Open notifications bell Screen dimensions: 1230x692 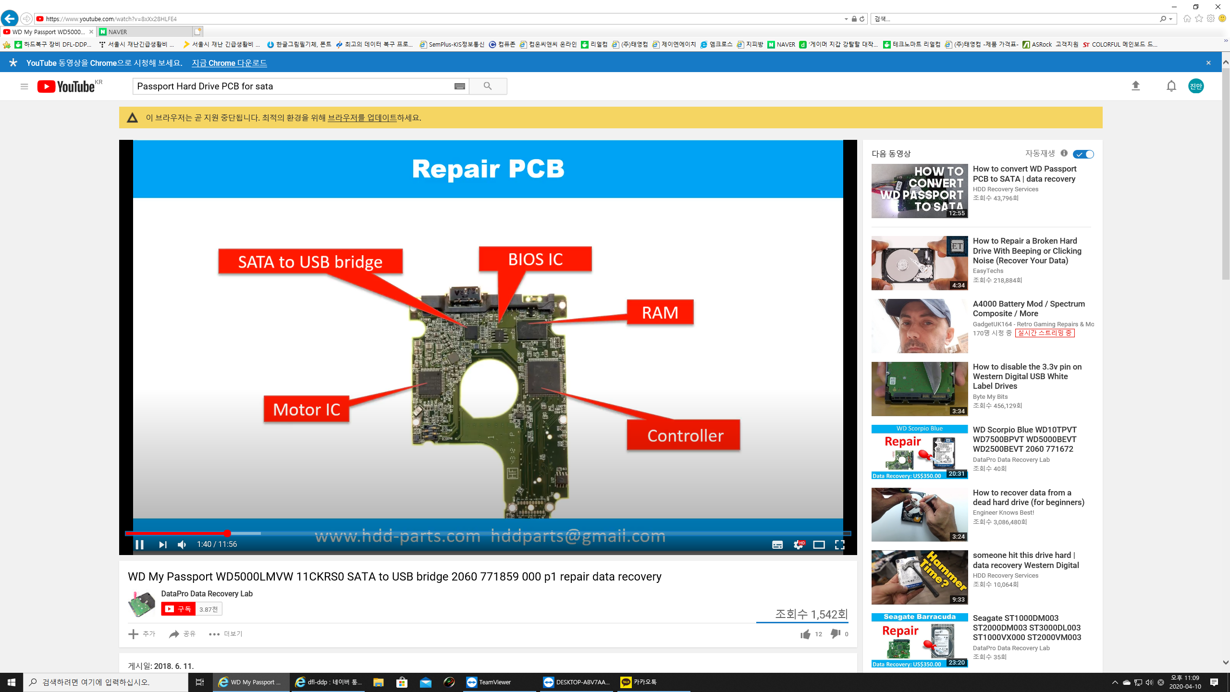pyautogui.click(x=1171, y=86)
